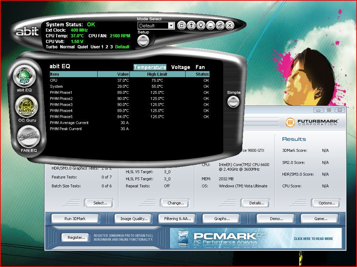Screen dimensions: 357x267
Task: Click the up-arrow round button in top bar
Action: click(x=191, y=26)
